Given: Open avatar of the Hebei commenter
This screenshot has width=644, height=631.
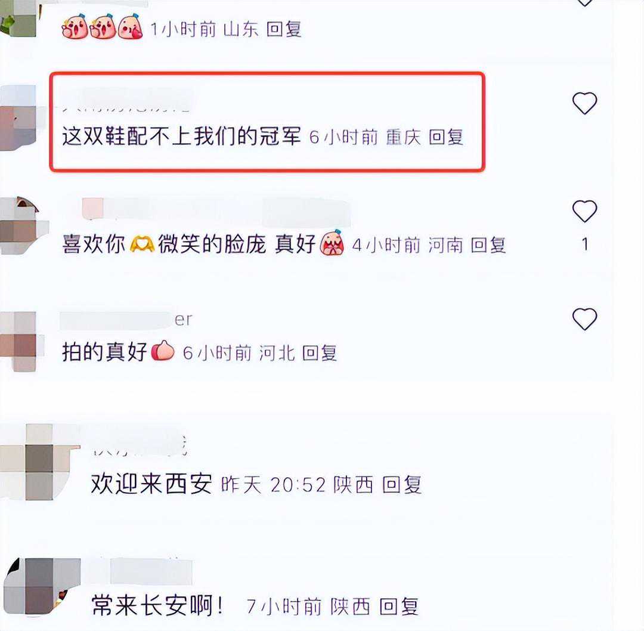Looking at the screenshot, I should [18, 341].
